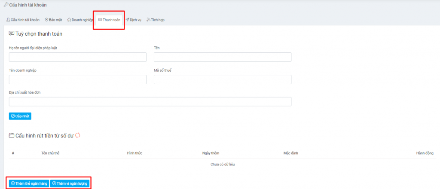Click the Ngày thêm column header
The height and width of the screenshot is (189, 440).
[x=211, y=153]
